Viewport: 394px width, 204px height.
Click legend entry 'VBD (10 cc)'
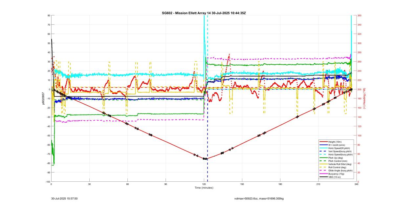coord(335,177)
